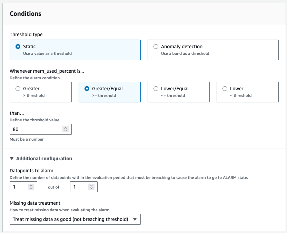287x233 pixels.
Task: Decrement the 'out of' periods down arrow
Action: click(x=91, y=189)
